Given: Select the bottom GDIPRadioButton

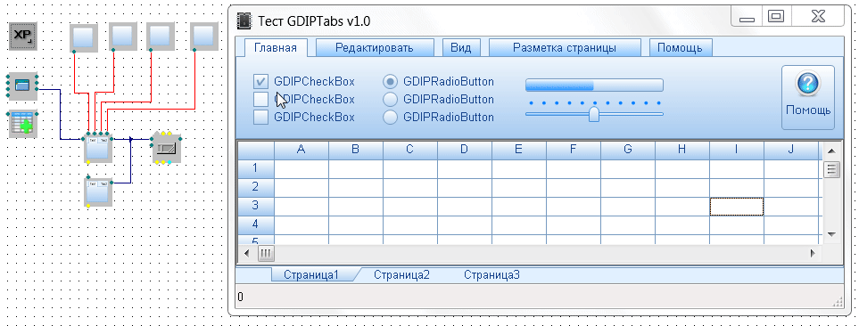Looking at the screenshot, I should (390, 117).
